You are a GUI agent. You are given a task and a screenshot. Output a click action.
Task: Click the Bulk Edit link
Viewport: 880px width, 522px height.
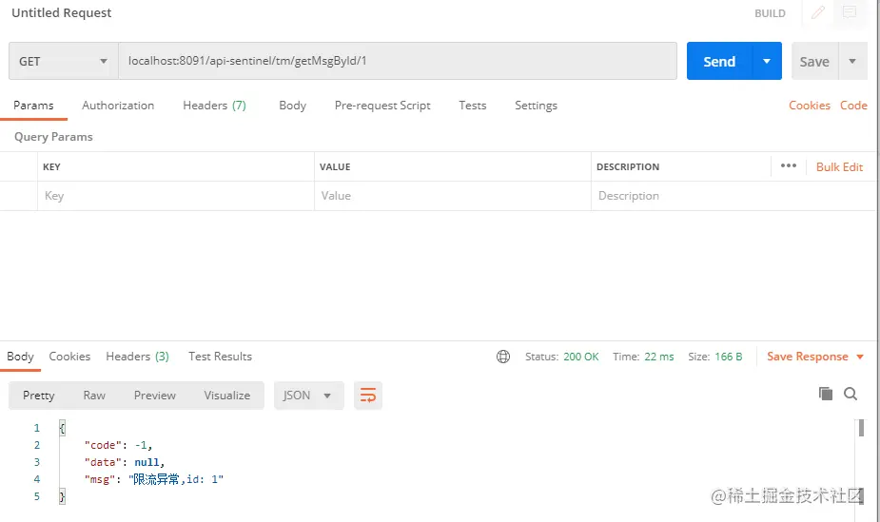(839, 167)
